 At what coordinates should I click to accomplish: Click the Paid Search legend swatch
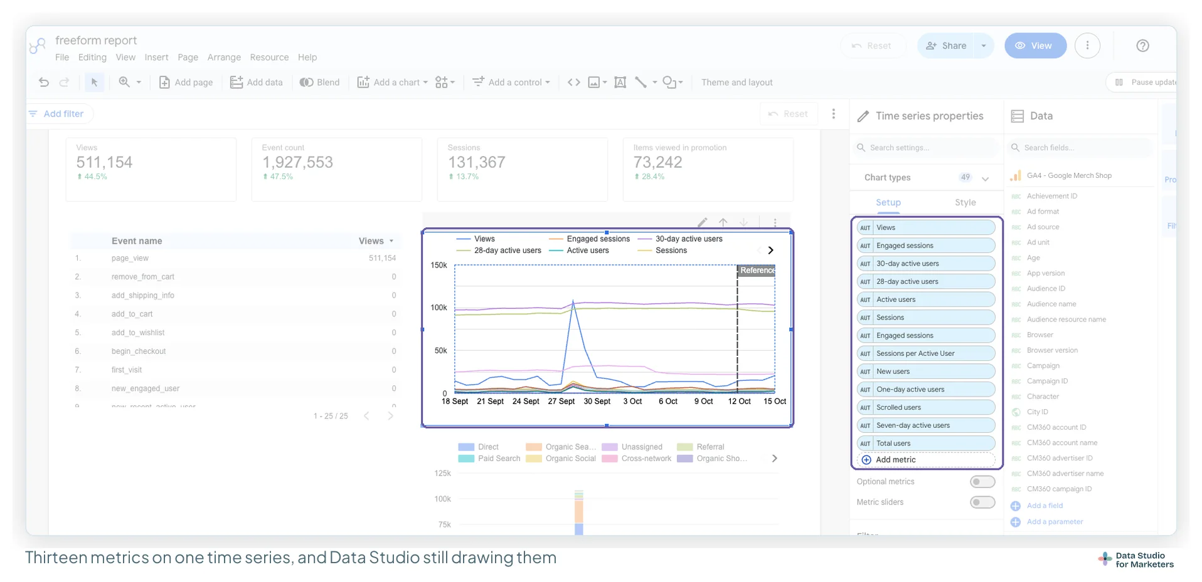(466, 459)
